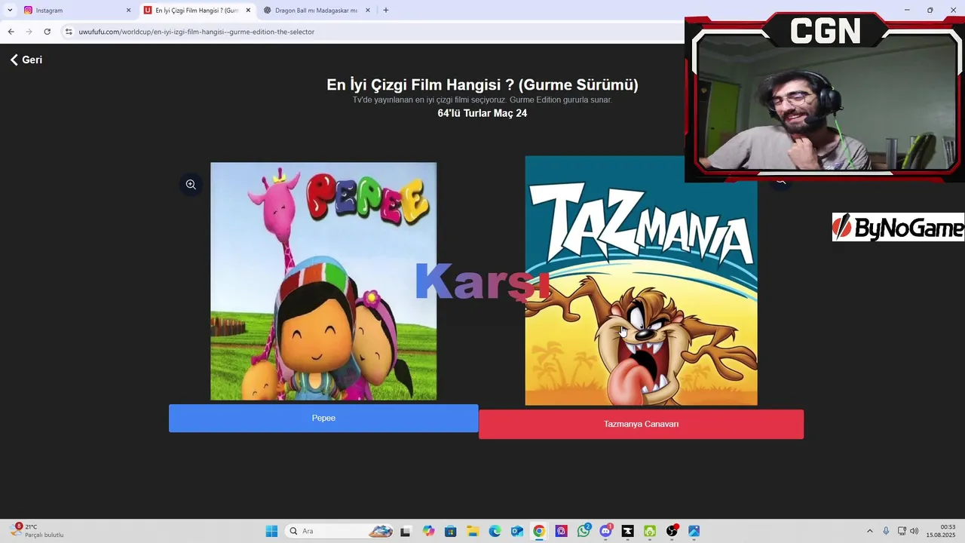Vote for Tazmanya Canavarı button

pyautogui.click(x=641, y=424)
